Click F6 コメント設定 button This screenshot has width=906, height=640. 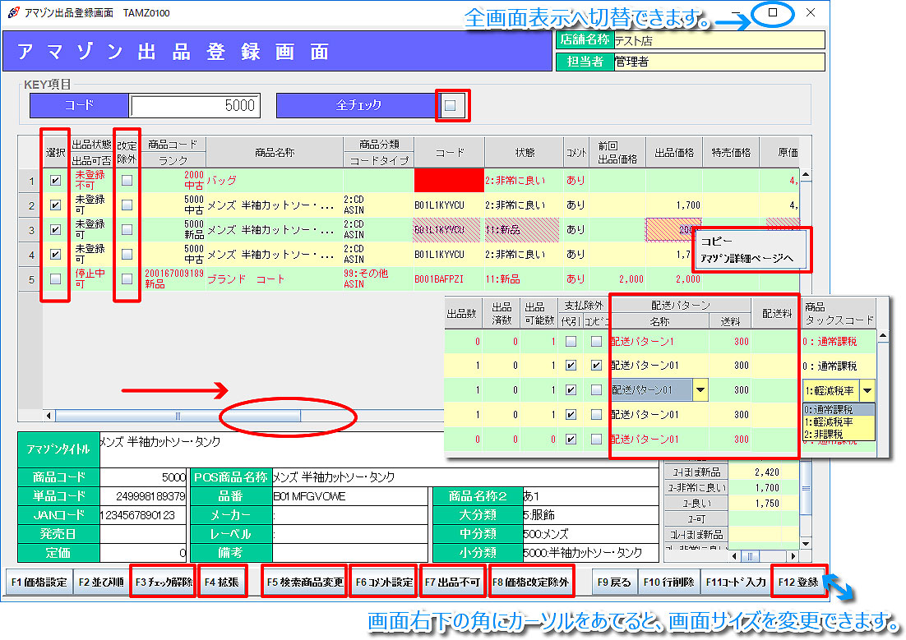click(383, 582)
